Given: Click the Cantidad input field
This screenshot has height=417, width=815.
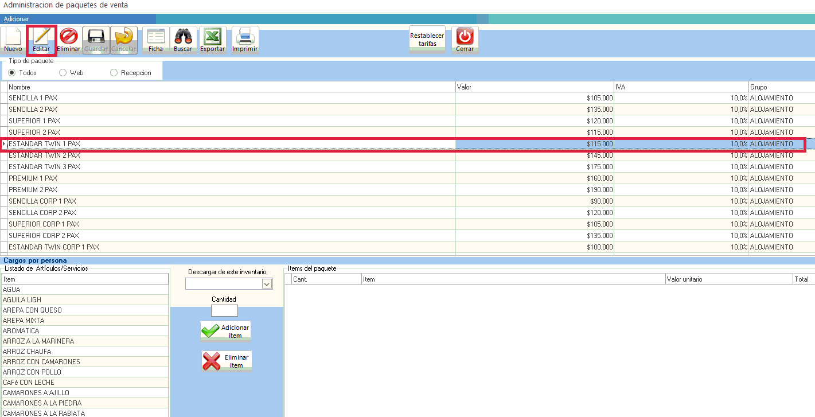Looking at the screenshot, I should pos(224,311).
